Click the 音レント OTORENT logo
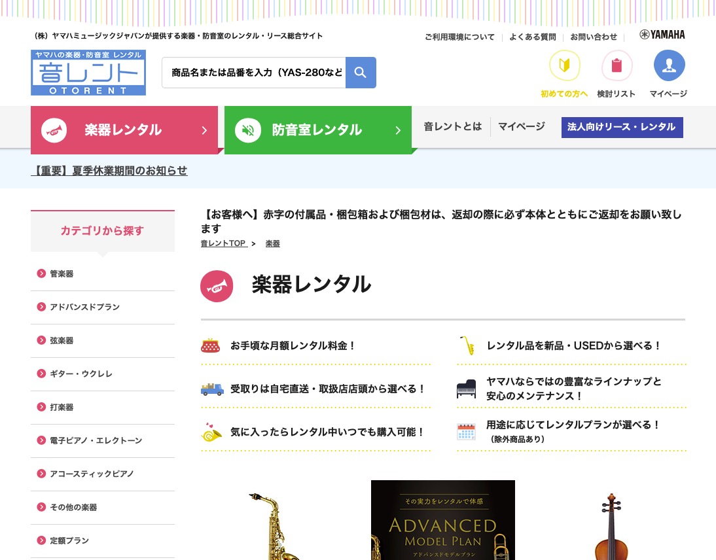 88,72
